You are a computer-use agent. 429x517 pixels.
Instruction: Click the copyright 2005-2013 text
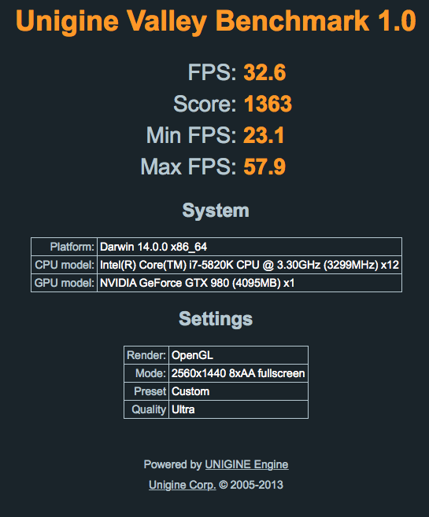(251, 485)
